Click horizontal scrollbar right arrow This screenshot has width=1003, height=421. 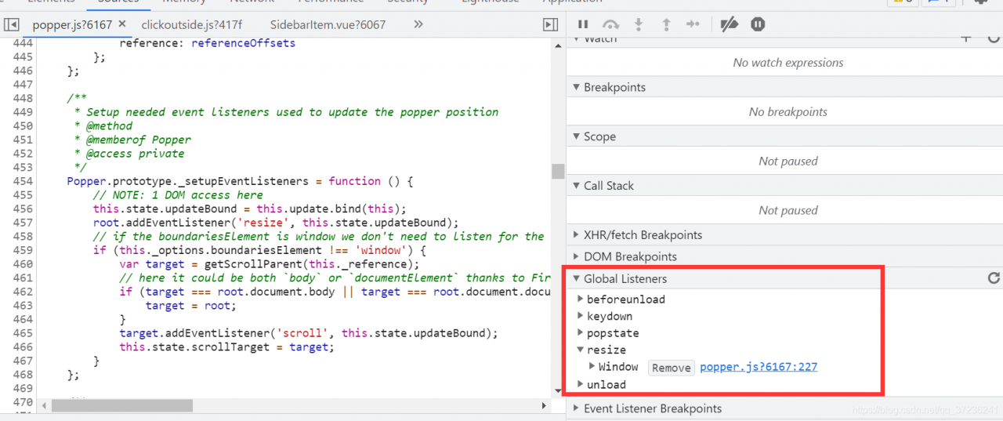545,406
